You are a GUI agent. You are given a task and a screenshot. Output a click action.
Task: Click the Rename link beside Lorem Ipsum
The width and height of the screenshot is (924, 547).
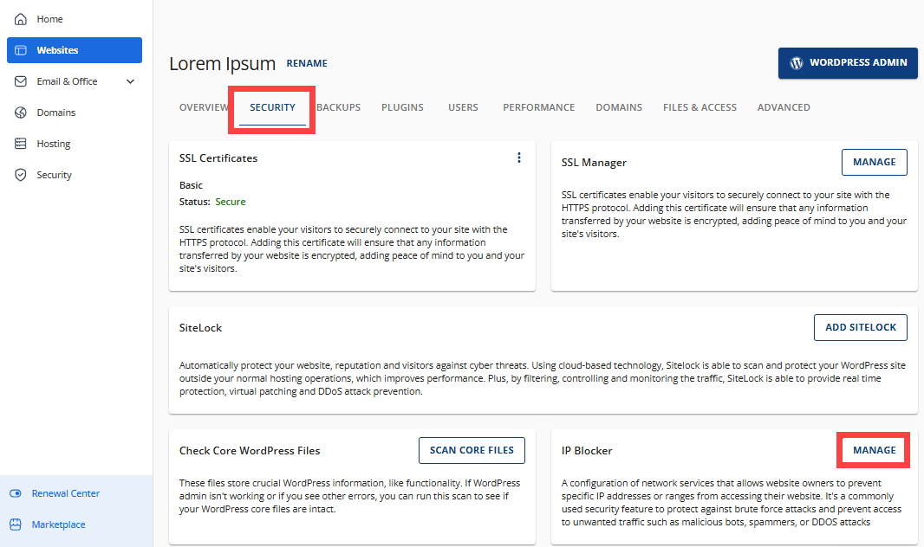click(x=307, y=63)
